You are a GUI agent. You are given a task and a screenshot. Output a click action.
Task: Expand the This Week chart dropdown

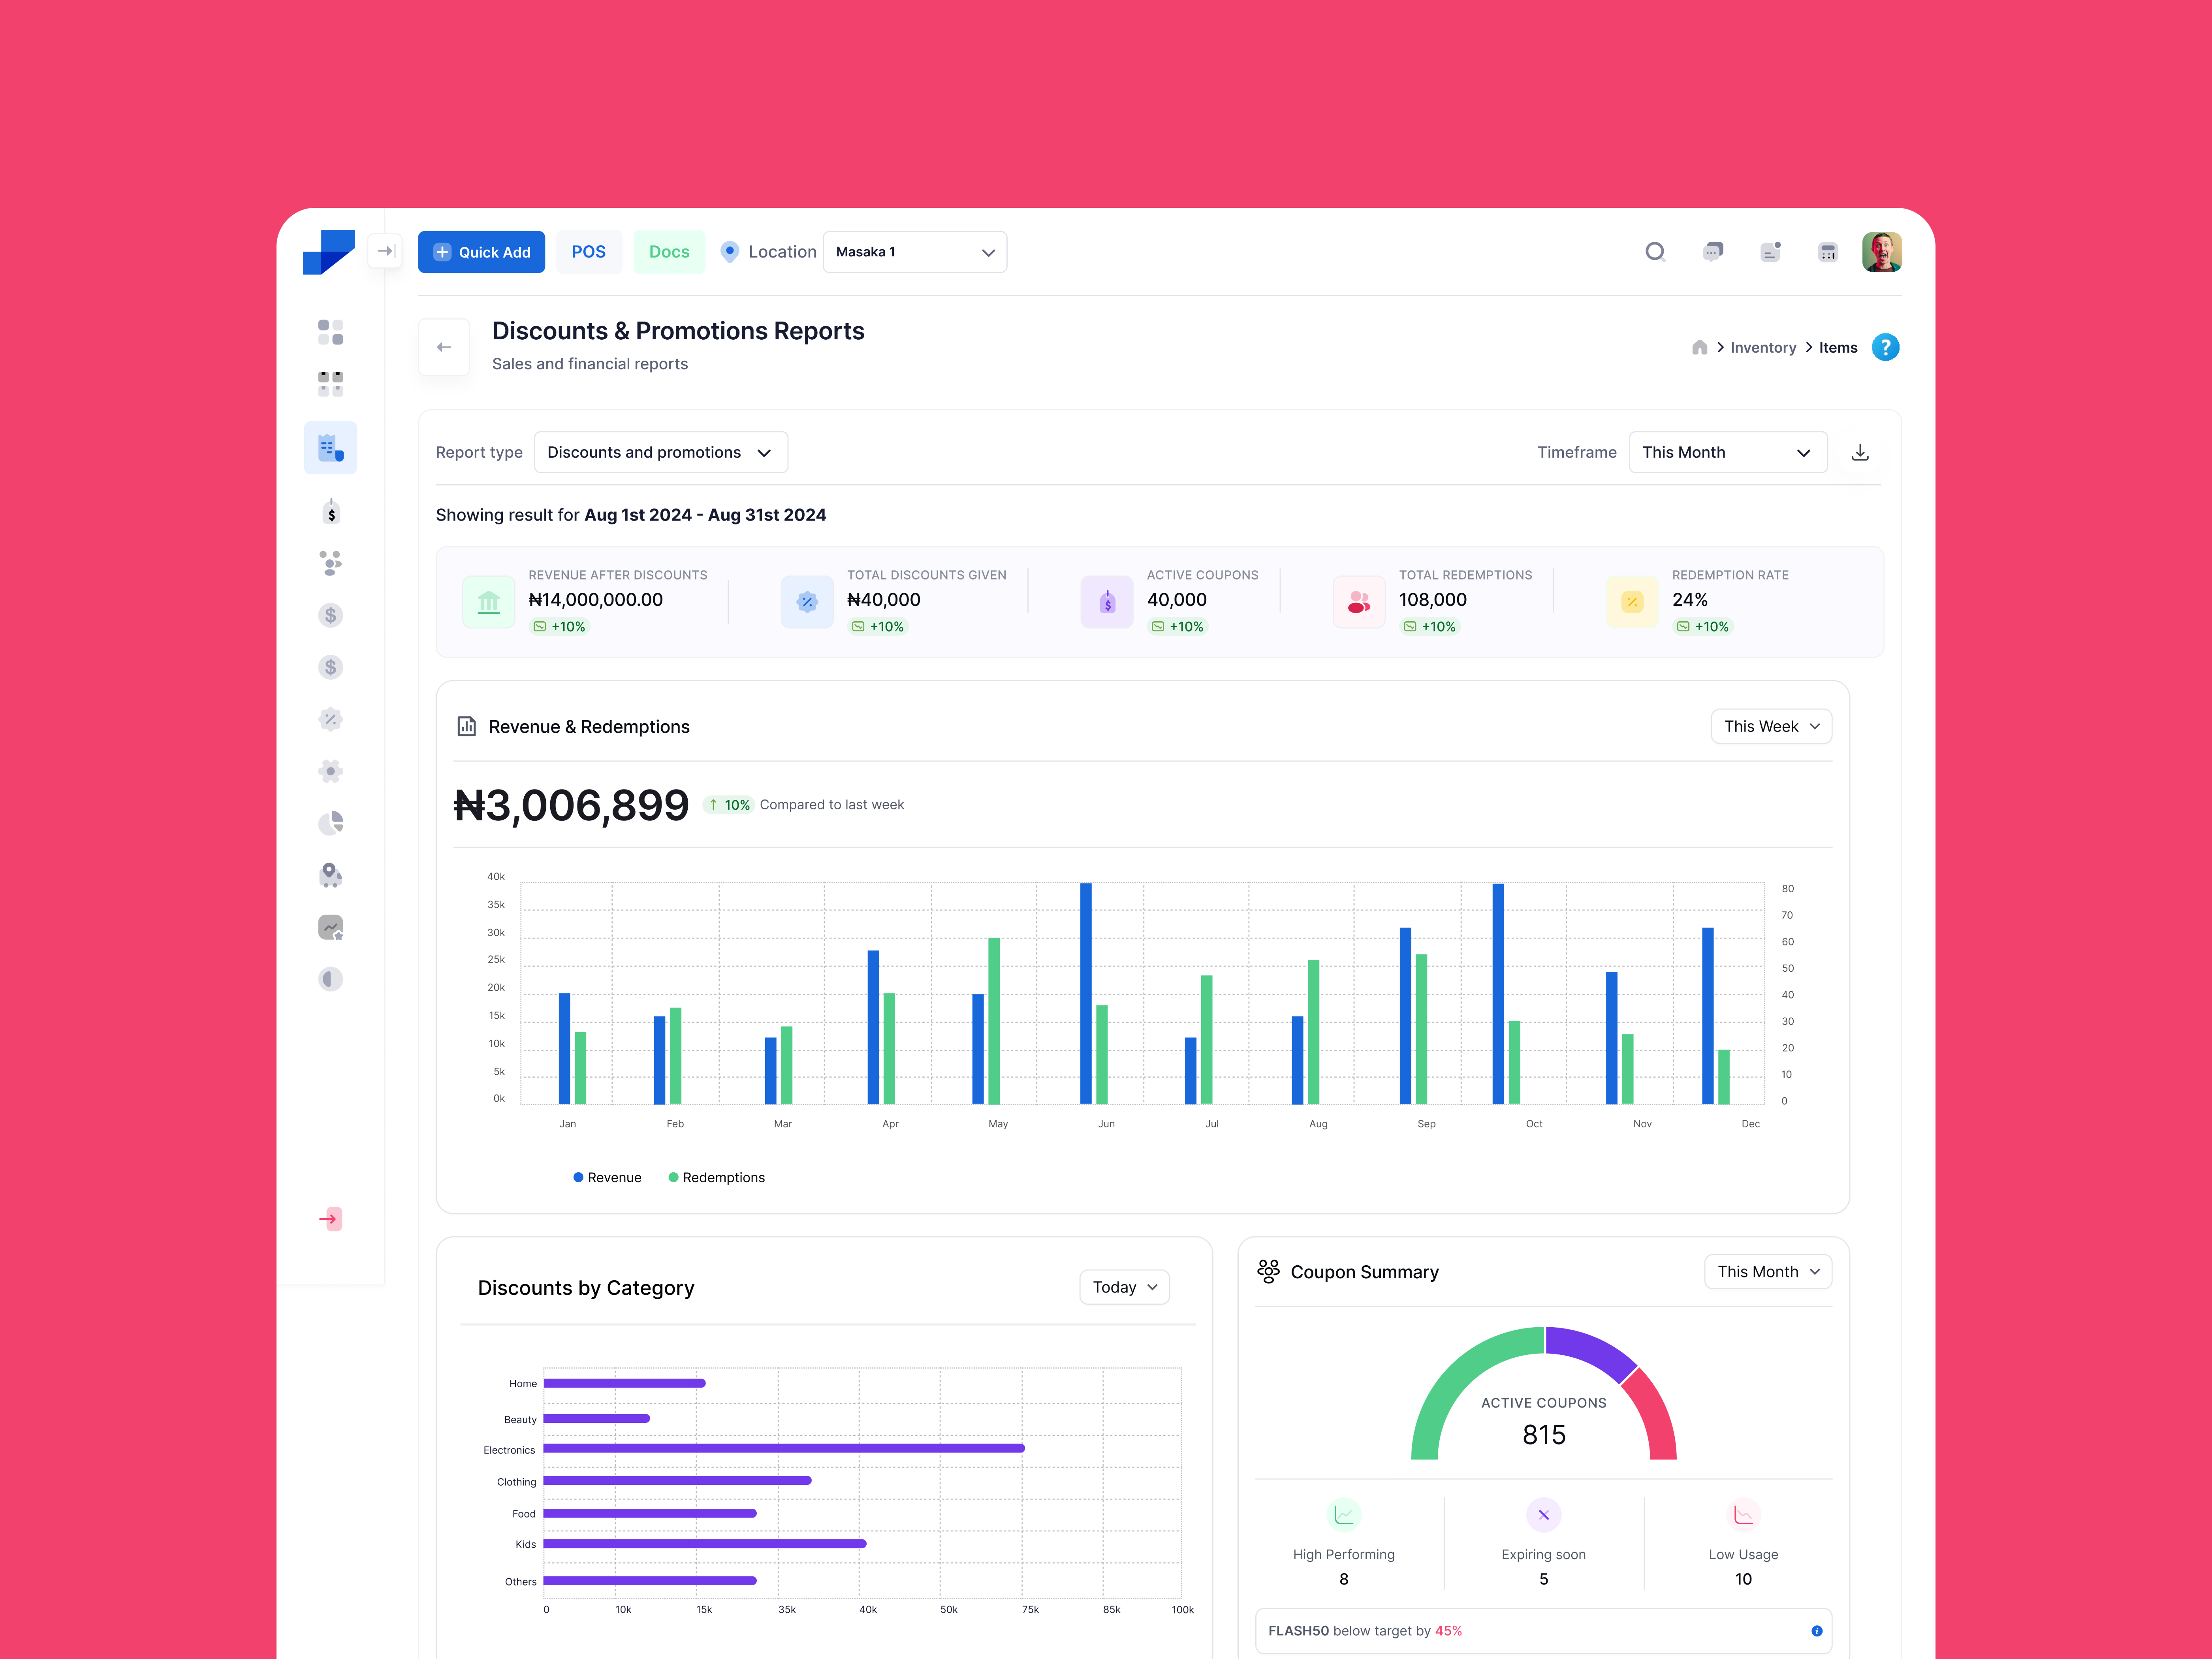[1771, 726]
